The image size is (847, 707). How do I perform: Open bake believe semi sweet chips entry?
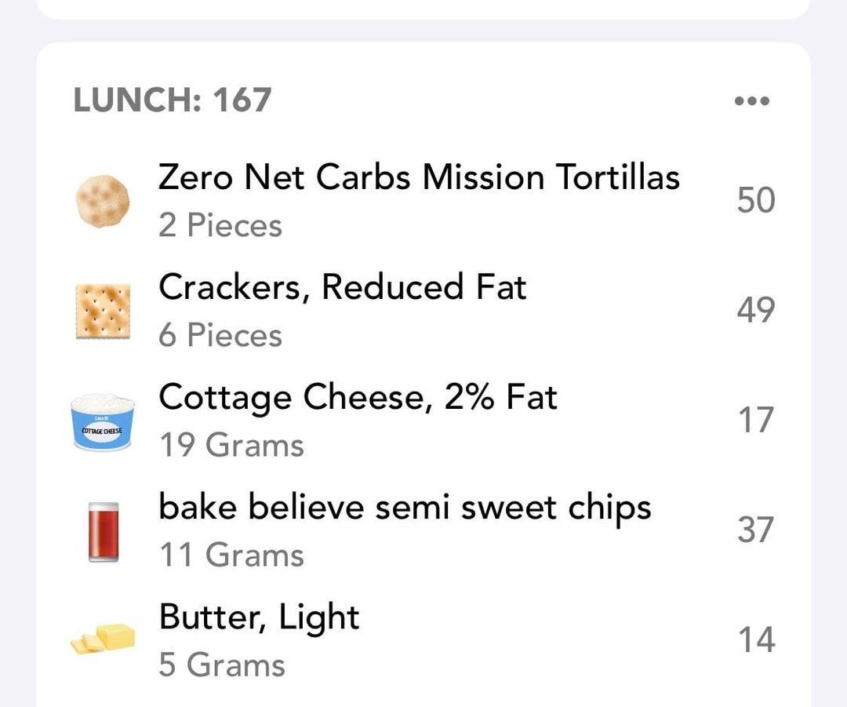[423, 531]
